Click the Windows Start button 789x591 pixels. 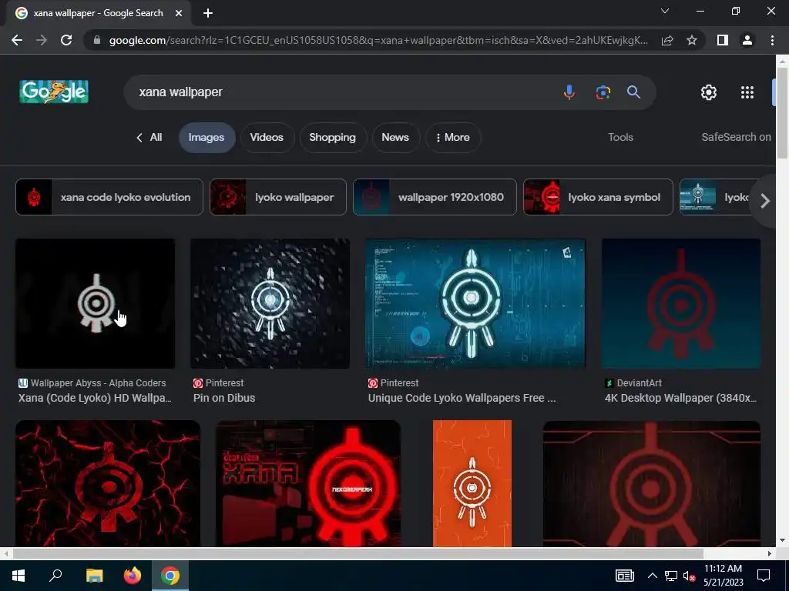pos(18,576)
